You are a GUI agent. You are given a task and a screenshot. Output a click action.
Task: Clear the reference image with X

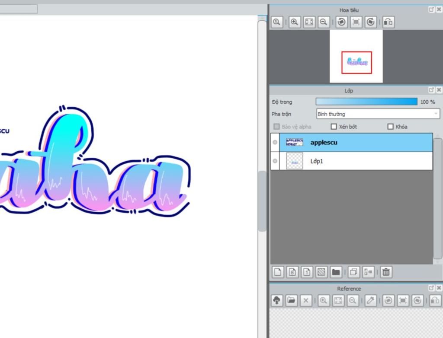pos(306,300)
